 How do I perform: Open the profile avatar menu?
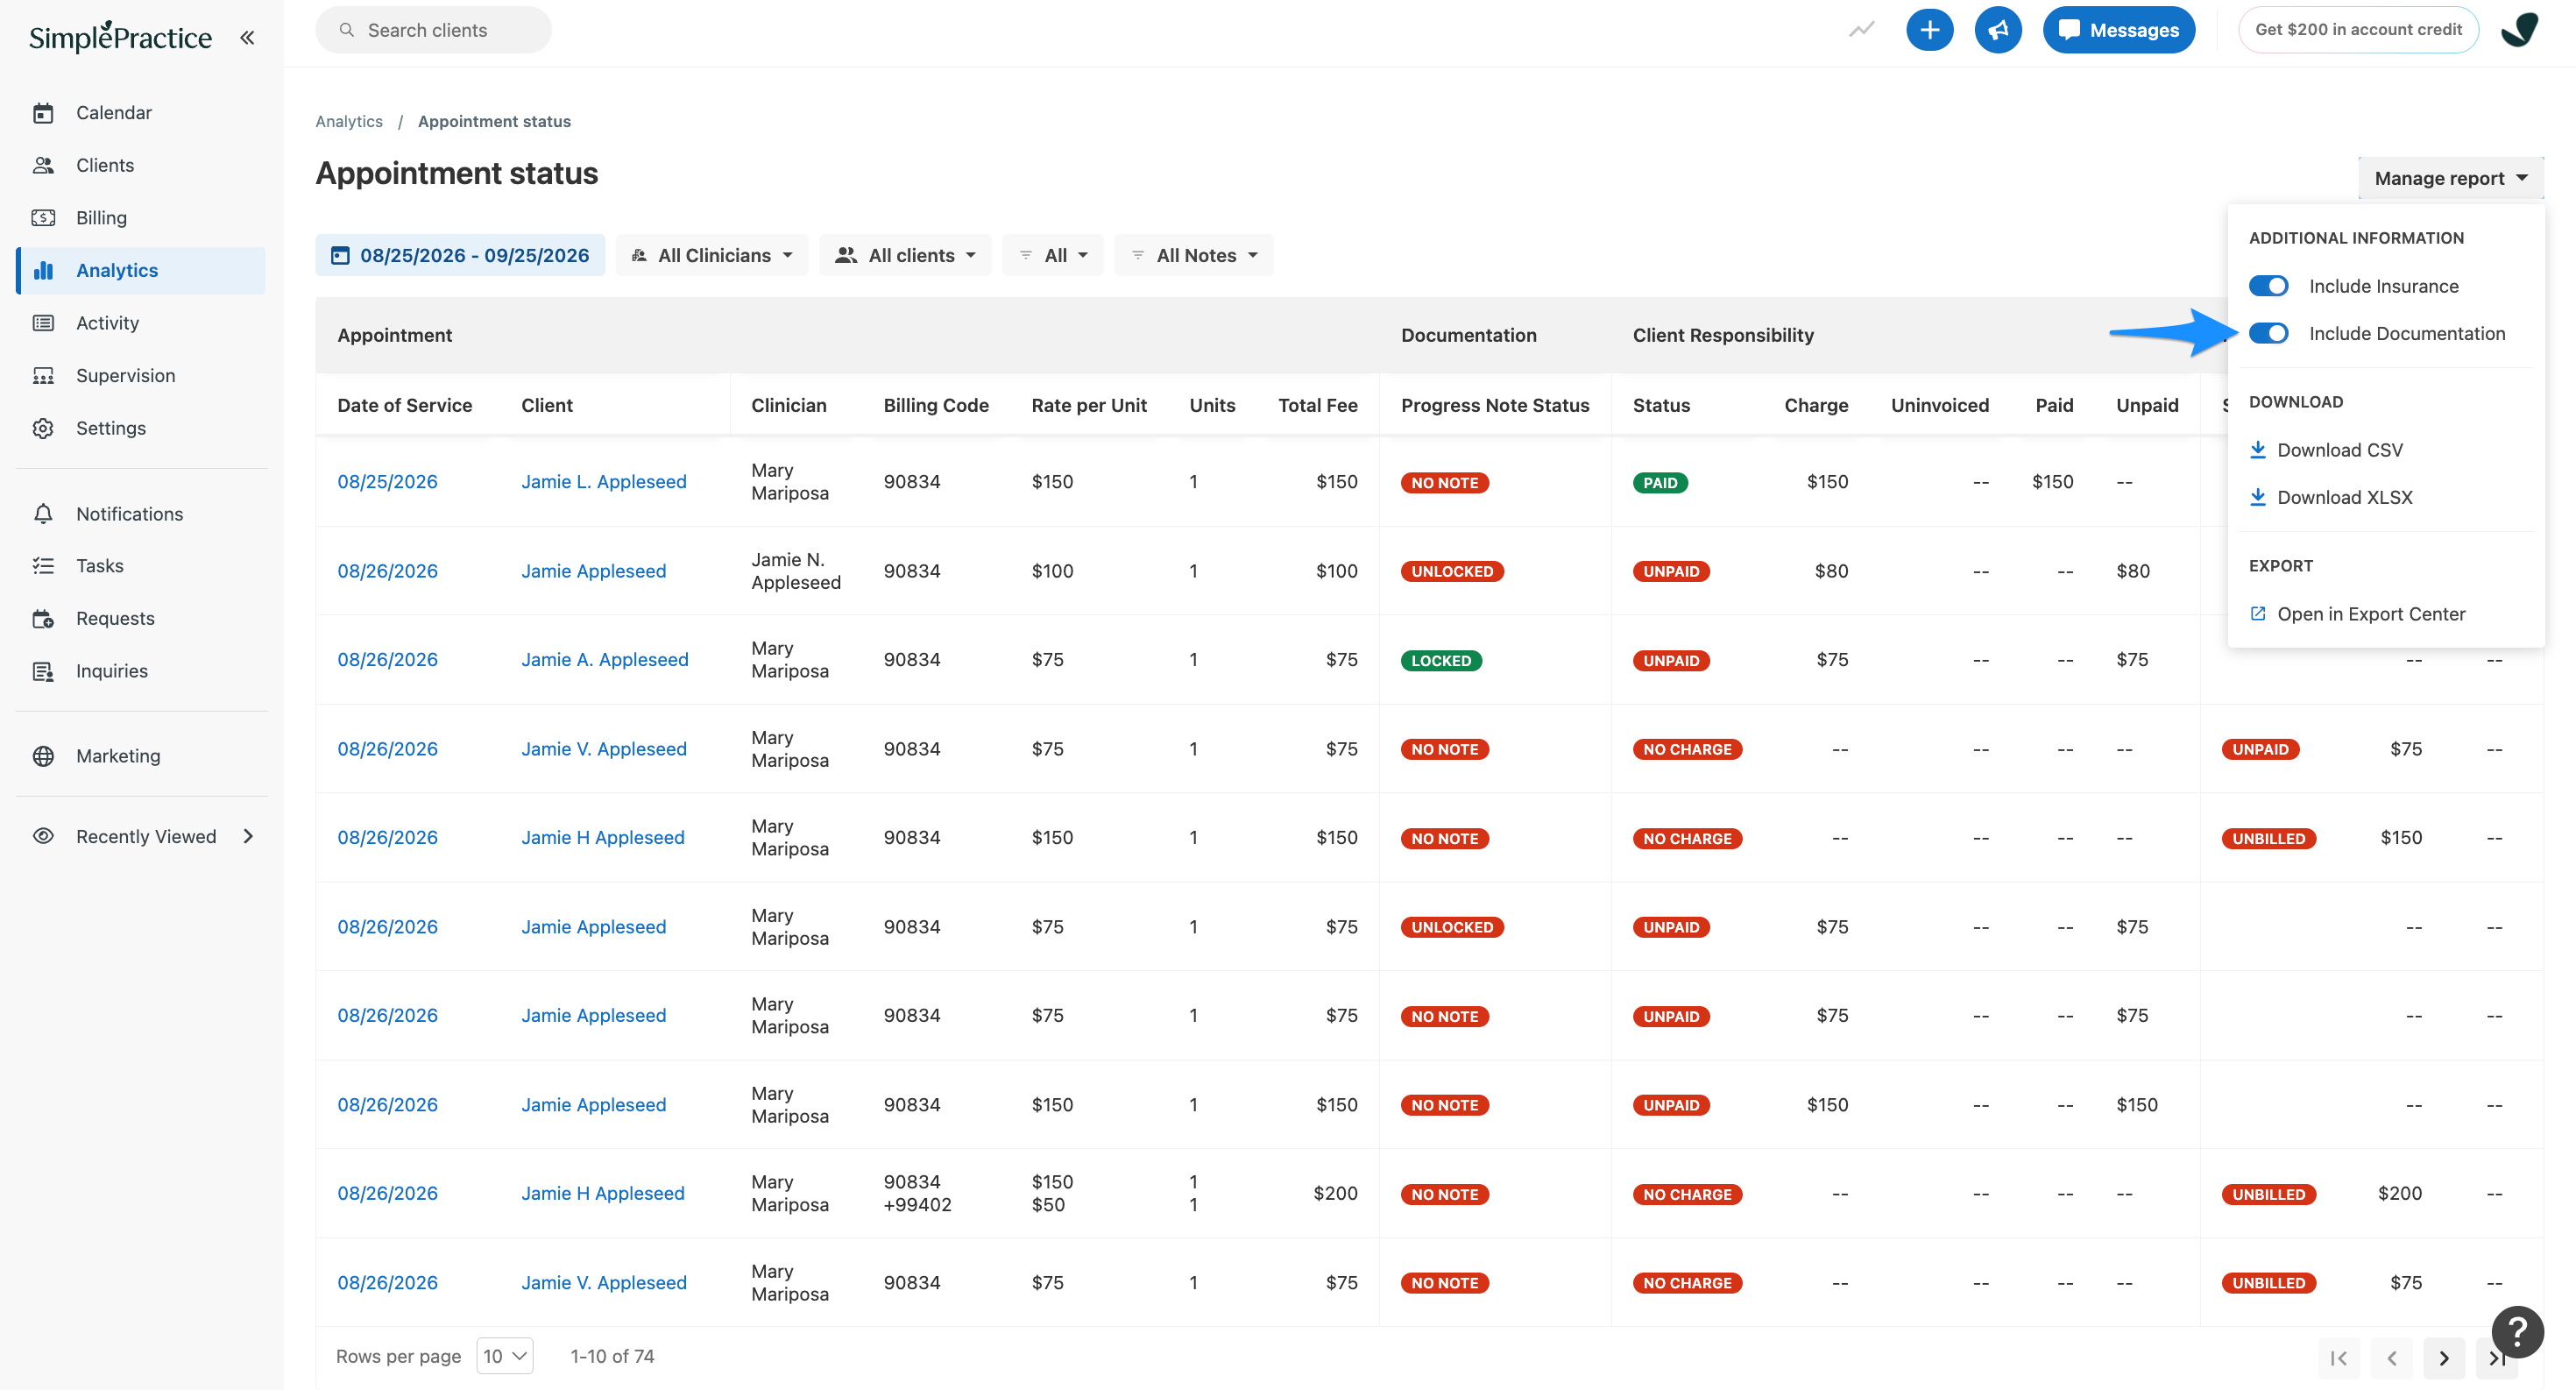coord(2520,30)
